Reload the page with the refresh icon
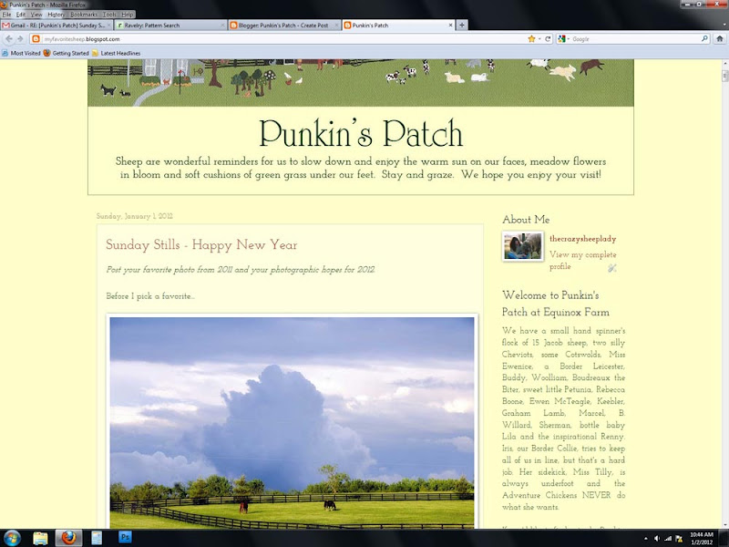Image resolution: width=729 pixels, height=547 pixels. coord(548,39)
